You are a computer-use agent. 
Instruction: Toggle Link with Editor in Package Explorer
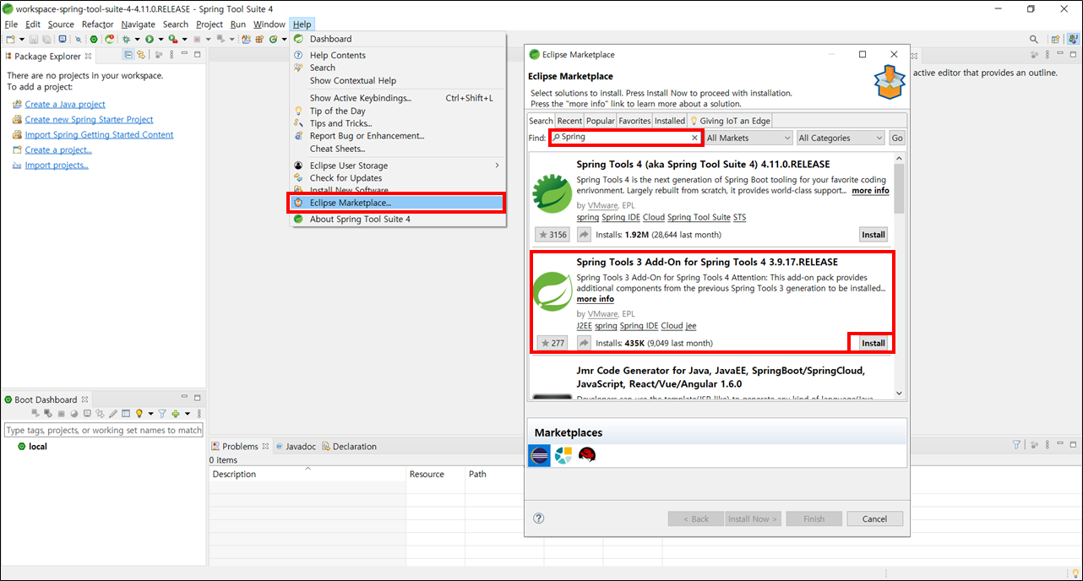[141, 55]
